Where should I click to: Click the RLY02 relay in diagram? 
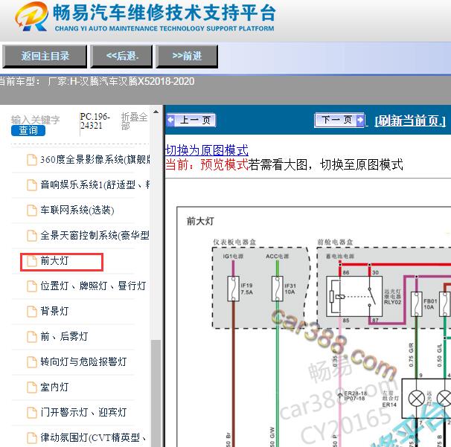(354, 296)
